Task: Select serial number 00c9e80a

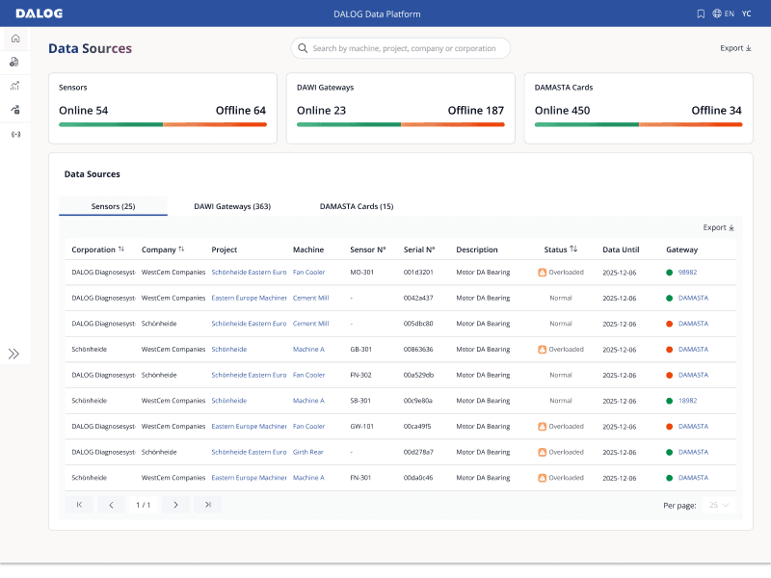Action: [x=418, y=401]
